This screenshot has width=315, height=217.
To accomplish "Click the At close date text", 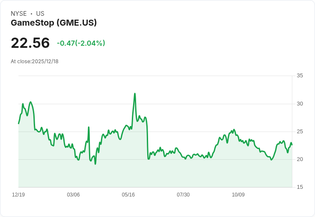I will click(x=35, y=62).
